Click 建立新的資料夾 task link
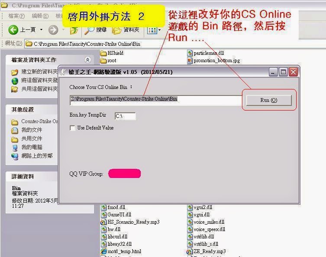The image size is (326, 257). (x=39, y=72)
